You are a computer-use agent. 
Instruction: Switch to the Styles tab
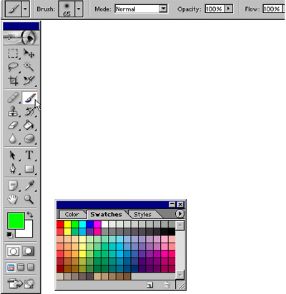(142, 215)
